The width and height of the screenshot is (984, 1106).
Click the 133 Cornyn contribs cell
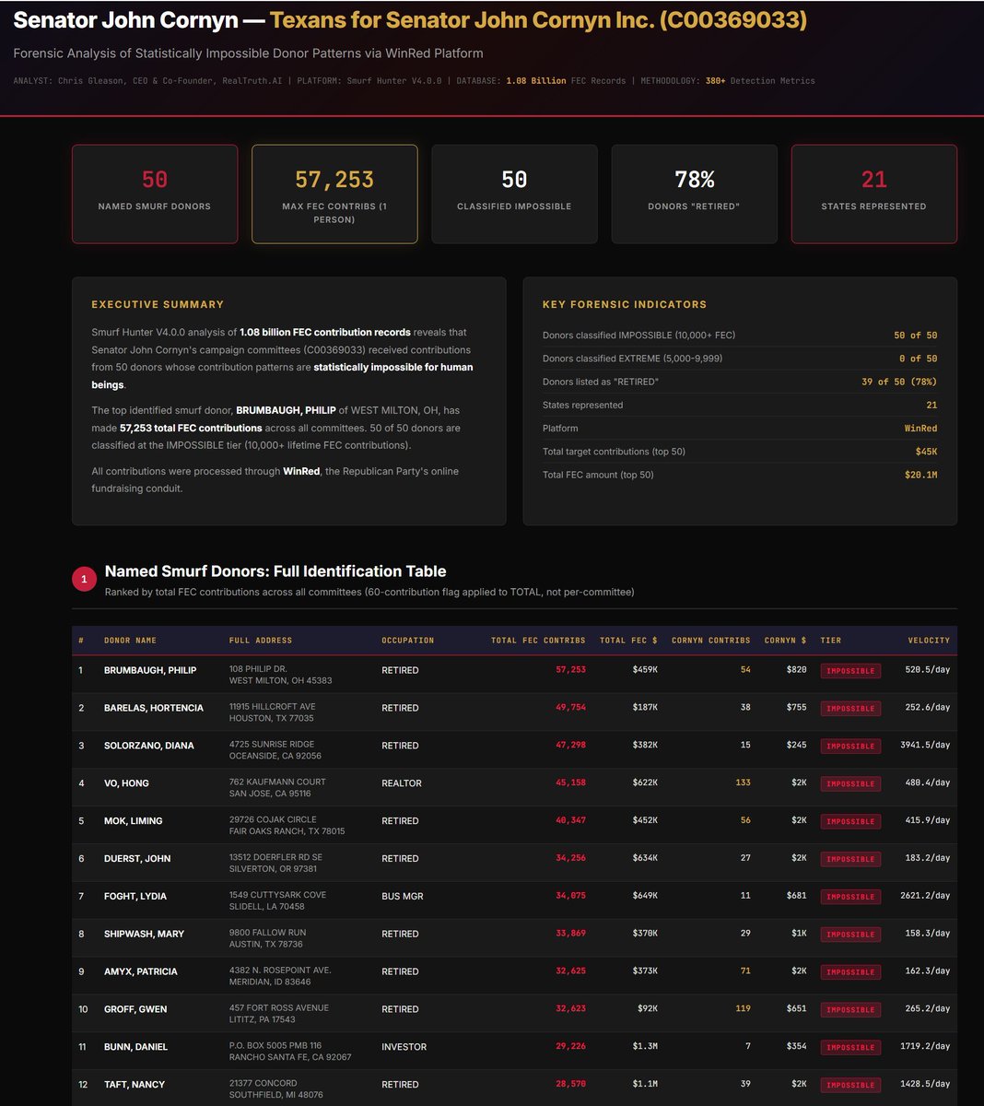pos(743,783)
